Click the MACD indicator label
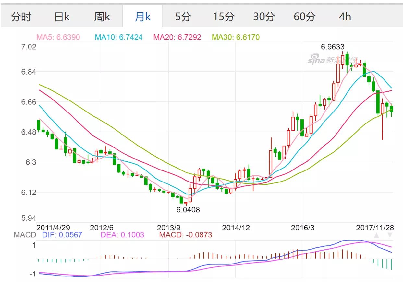The image size is (403, 282). [x=25, y=235]
